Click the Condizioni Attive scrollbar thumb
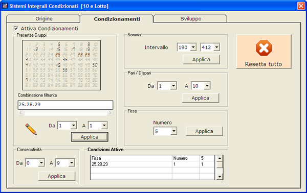This screenshot has height=193, width=307. [x=220, y=165]
